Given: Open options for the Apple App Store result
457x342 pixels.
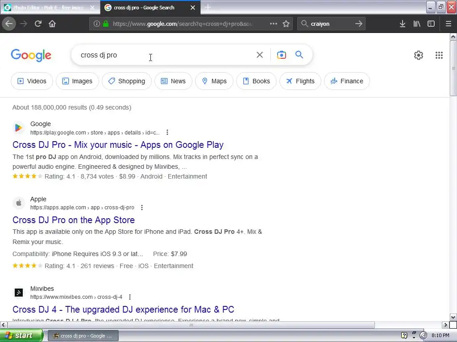Looking at the screenshot, I should coord(142,208).
